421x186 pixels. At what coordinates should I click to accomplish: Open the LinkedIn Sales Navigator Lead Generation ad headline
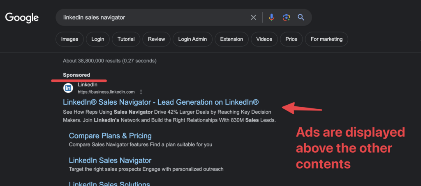(161, 102)
